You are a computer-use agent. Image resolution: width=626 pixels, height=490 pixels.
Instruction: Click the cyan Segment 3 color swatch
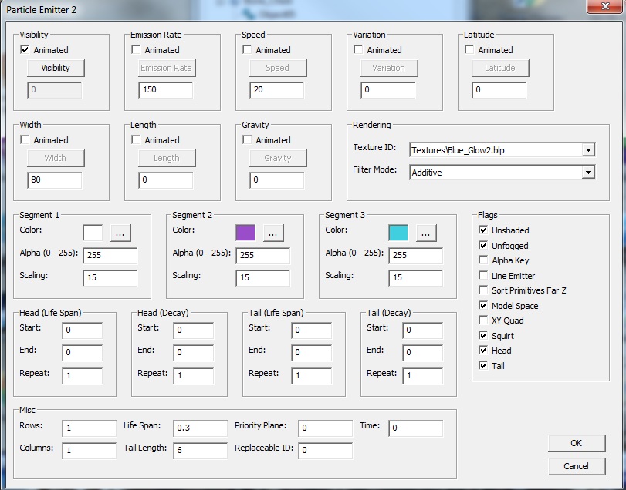tap(398, 233)
